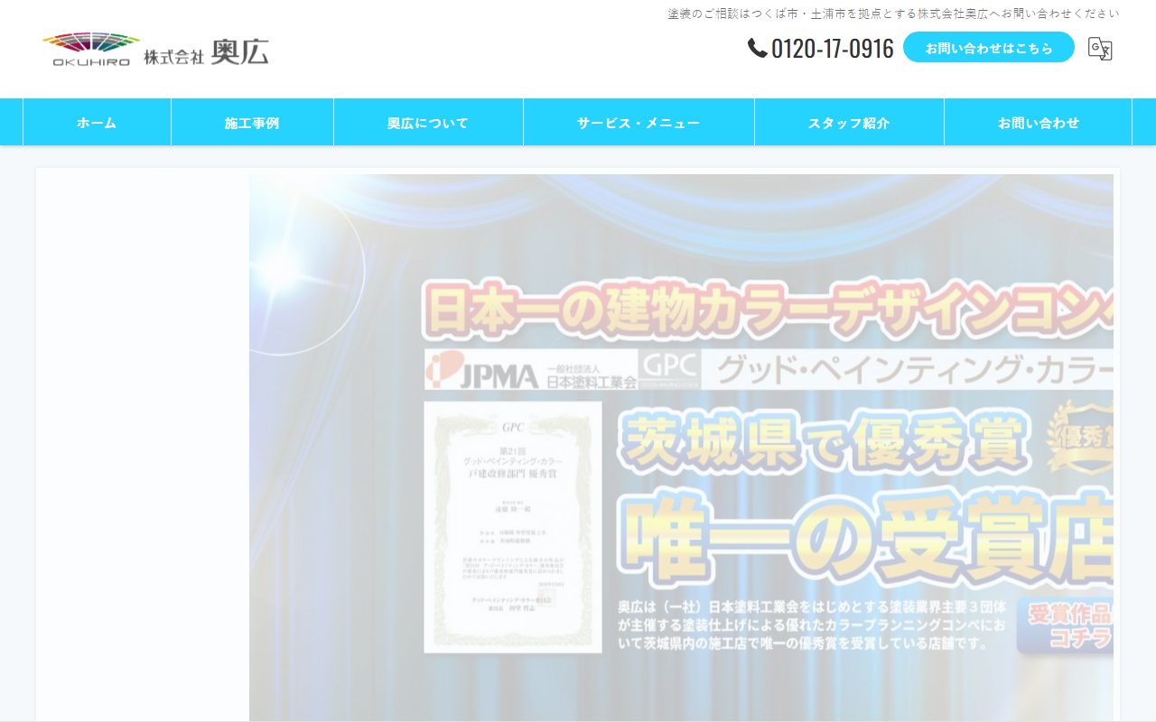Go to the ホーム menu item
Screen dimensions: 1156x722
click(x=97, y=123)
